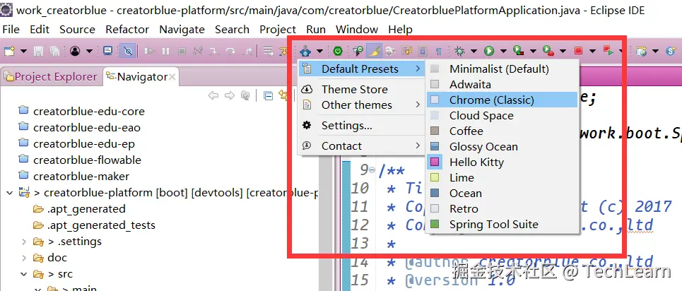This screenshot has width=682, height=291.
Task: Click the Navigator Back arrow icon
Action: (x=213, y=95)
